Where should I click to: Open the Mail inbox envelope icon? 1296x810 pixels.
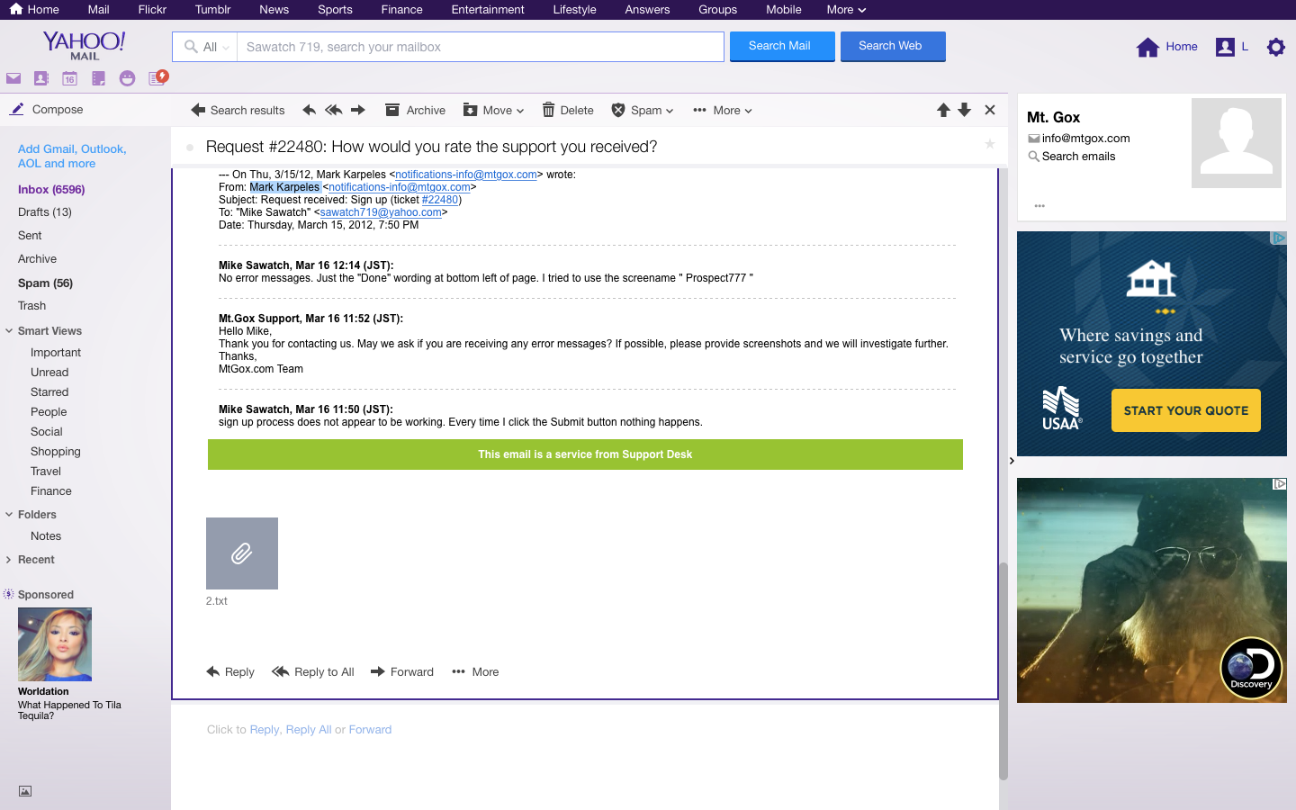(x=13, y=78)
